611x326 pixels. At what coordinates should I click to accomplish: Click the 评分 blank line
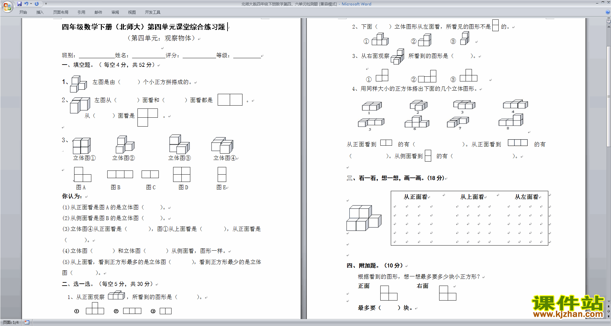(199, 56)
